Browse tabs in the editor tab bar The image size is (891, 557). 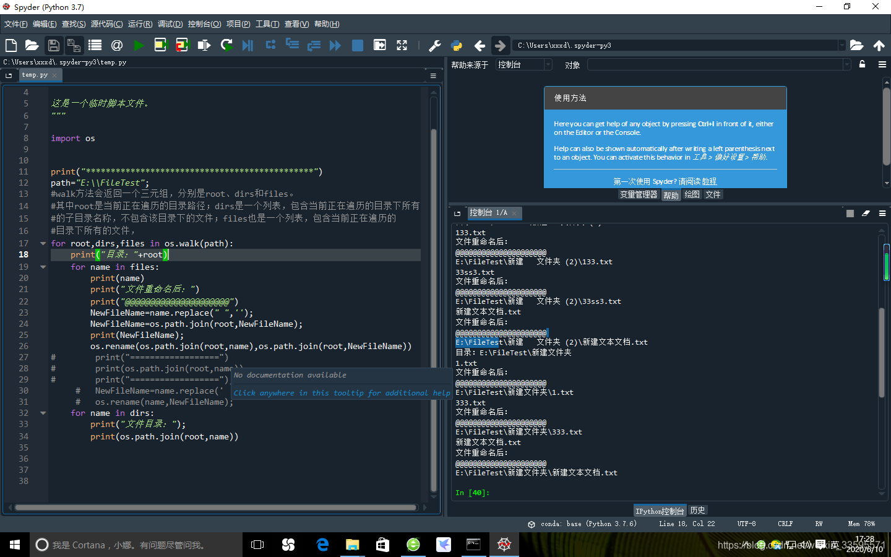pyautogui.click(x=9, y=76)
